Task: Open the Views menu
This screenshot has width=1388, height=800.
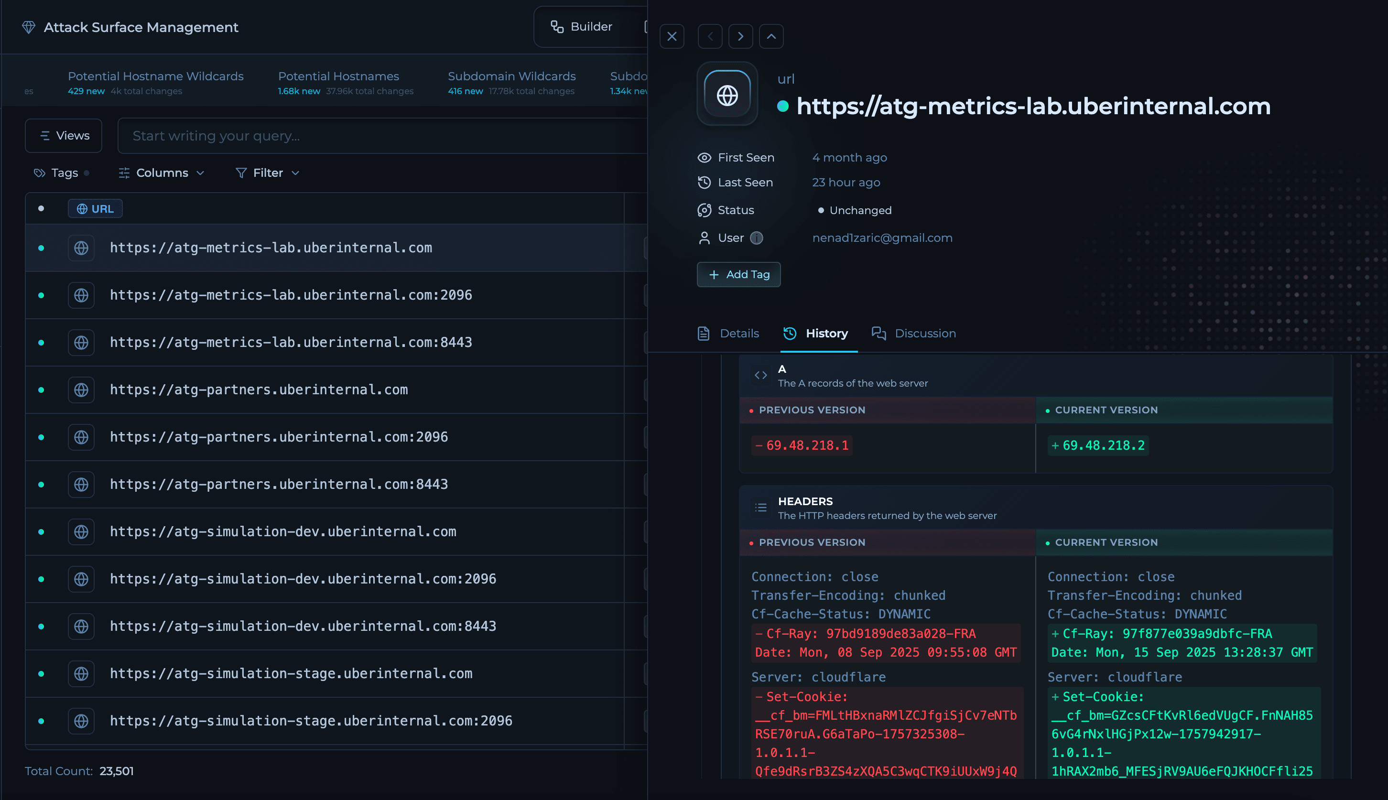Action: coord(64,135)
